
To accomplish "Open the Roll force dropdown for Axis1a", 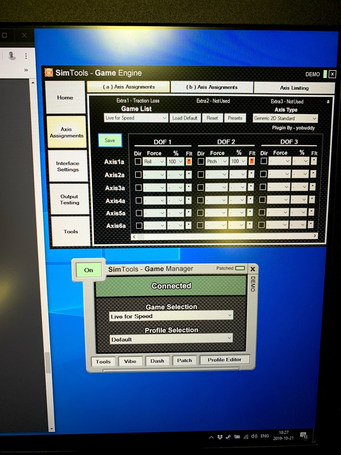I will point(154,161).
